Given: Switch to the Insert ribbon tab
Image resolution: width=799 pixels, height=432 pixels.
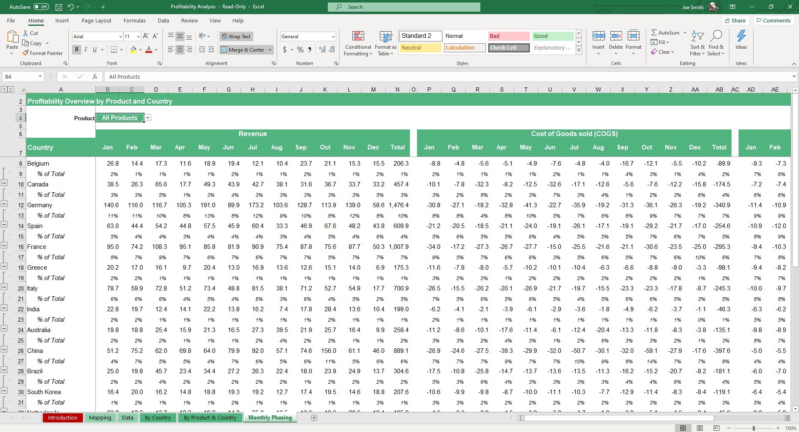Looking at the screenshot, I should coord(62,21).
